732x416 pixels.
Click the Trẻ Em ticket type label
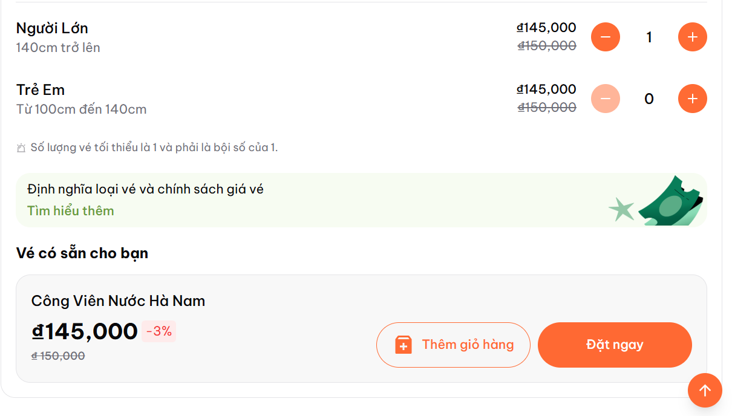click(41, 89)
